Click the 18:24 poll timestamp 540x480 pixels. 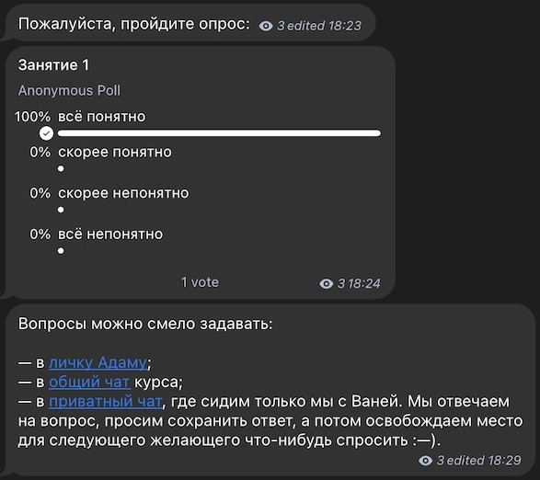click(x=364, y=284)
